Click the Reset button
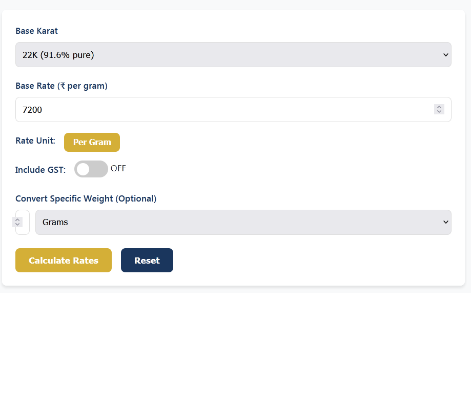471x400 pixels. pos(147,260)
